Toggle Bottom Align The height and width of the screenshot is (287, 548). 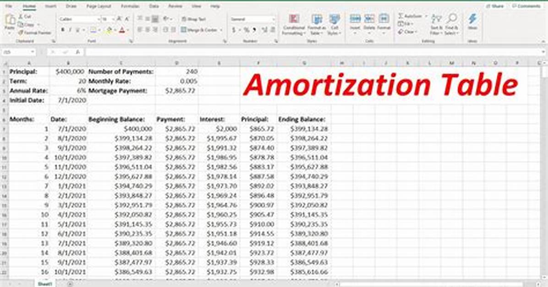pos(155,19)
